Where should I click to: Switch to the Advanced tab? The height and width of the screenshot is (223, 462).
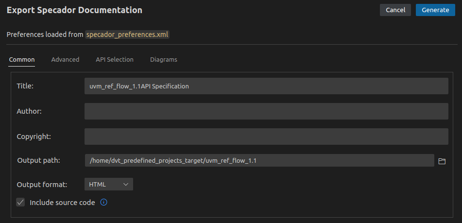(65, 60)
